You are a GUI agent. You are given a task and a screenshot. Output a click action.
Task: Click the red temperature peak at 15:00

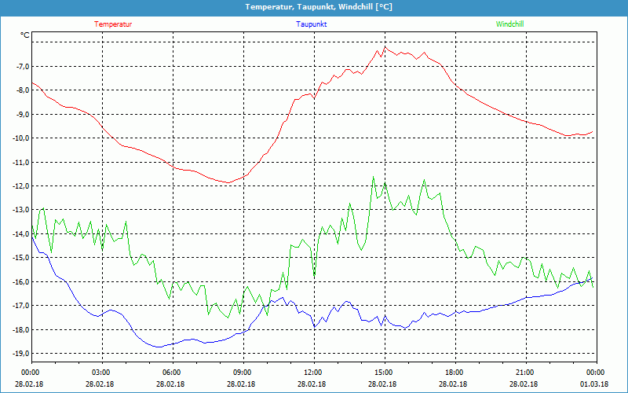click(x=385, y=47)
